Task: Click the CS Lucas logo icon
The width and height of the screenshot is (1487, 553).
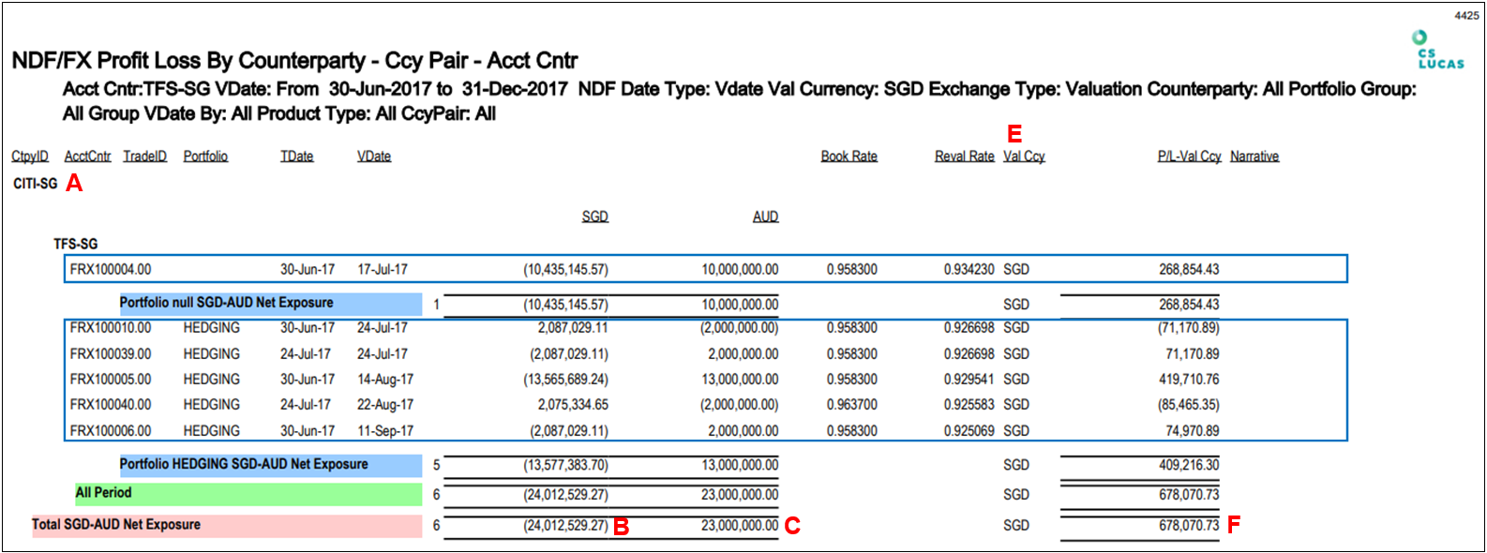Action: [x=1439, y=51]
